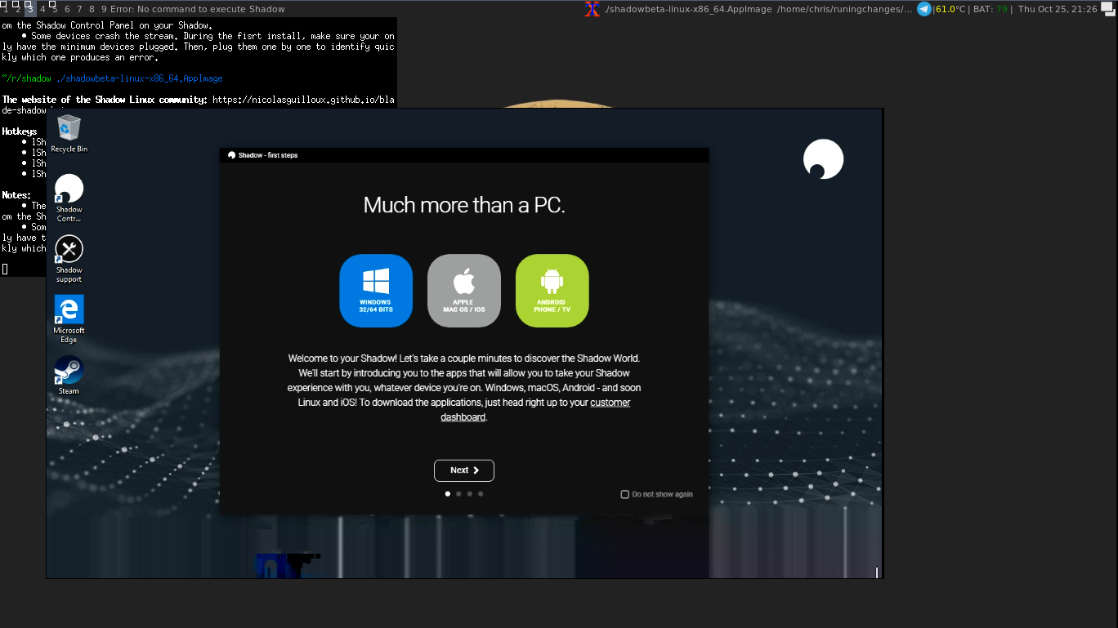This screenshot has height=628, width=1118.
Task: Go to the third pagination dot
Action: (x=469, y=493)
